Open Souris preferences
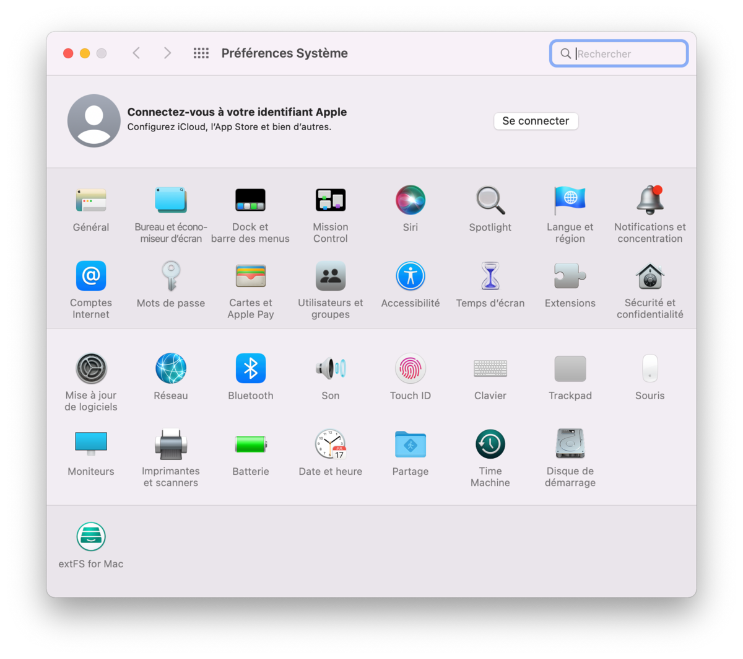This screenshot has width=743, height=659. point(650,368)
